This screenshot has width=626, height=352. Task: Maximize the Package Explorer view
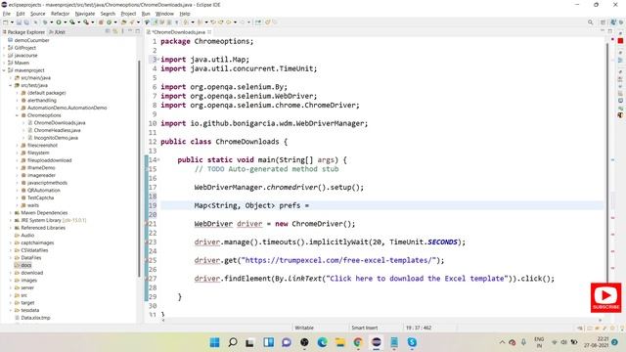[137, 31]
